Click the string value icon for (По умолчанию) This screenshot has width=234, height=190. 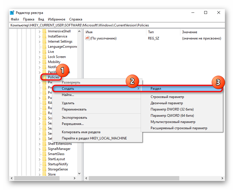pos(87,38)
